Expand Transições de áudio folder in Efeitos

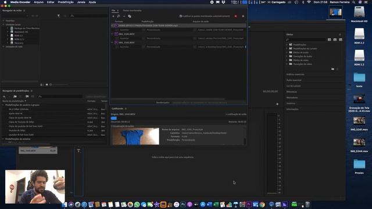click(x=287, y=56)
